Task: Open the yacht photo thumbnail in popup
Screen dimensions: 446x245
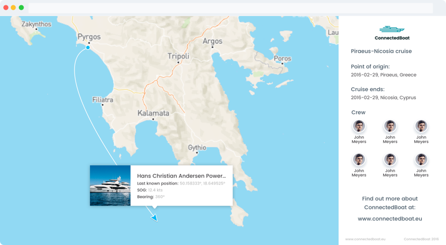Action: coord(110,186)
